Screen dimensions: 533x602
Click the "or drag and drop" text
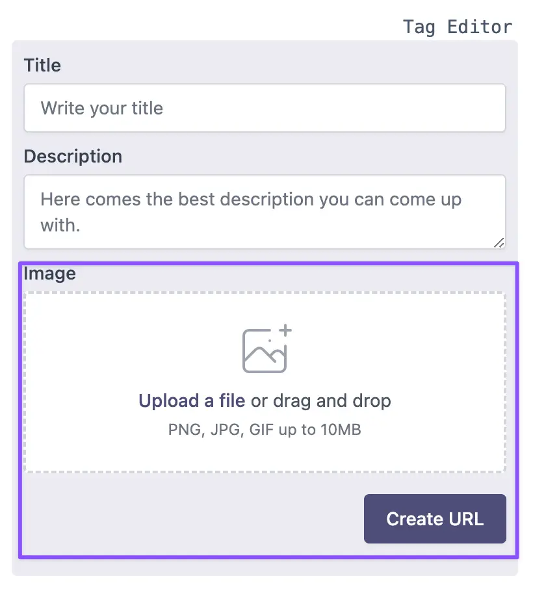tap(321, 400)
